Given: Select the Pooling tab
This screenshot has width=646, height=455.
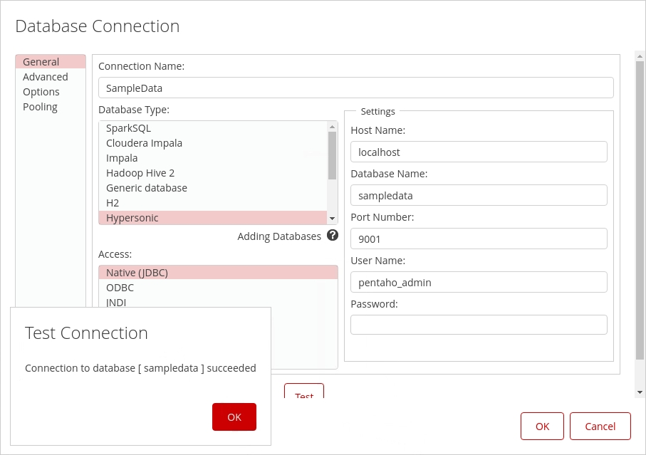Looking at the screenshot, I should (x=40, y=107).
